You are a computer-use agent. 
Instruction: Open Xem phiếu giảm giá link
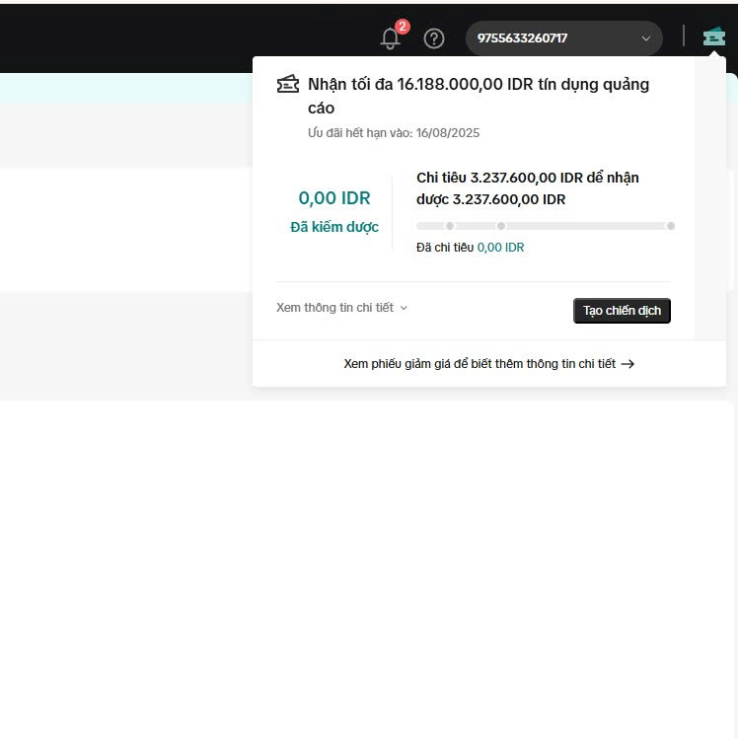click(x=489, y=364)
